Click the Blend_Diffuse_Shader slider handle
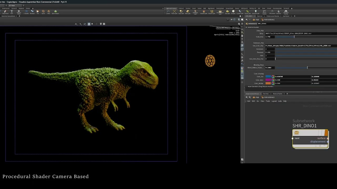This screenshot has width=337, height=189. pos(307,68)
